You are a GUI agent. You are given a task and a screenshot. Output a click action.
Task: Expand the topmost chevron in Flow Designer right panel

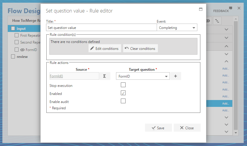click(x=226, y=30)
